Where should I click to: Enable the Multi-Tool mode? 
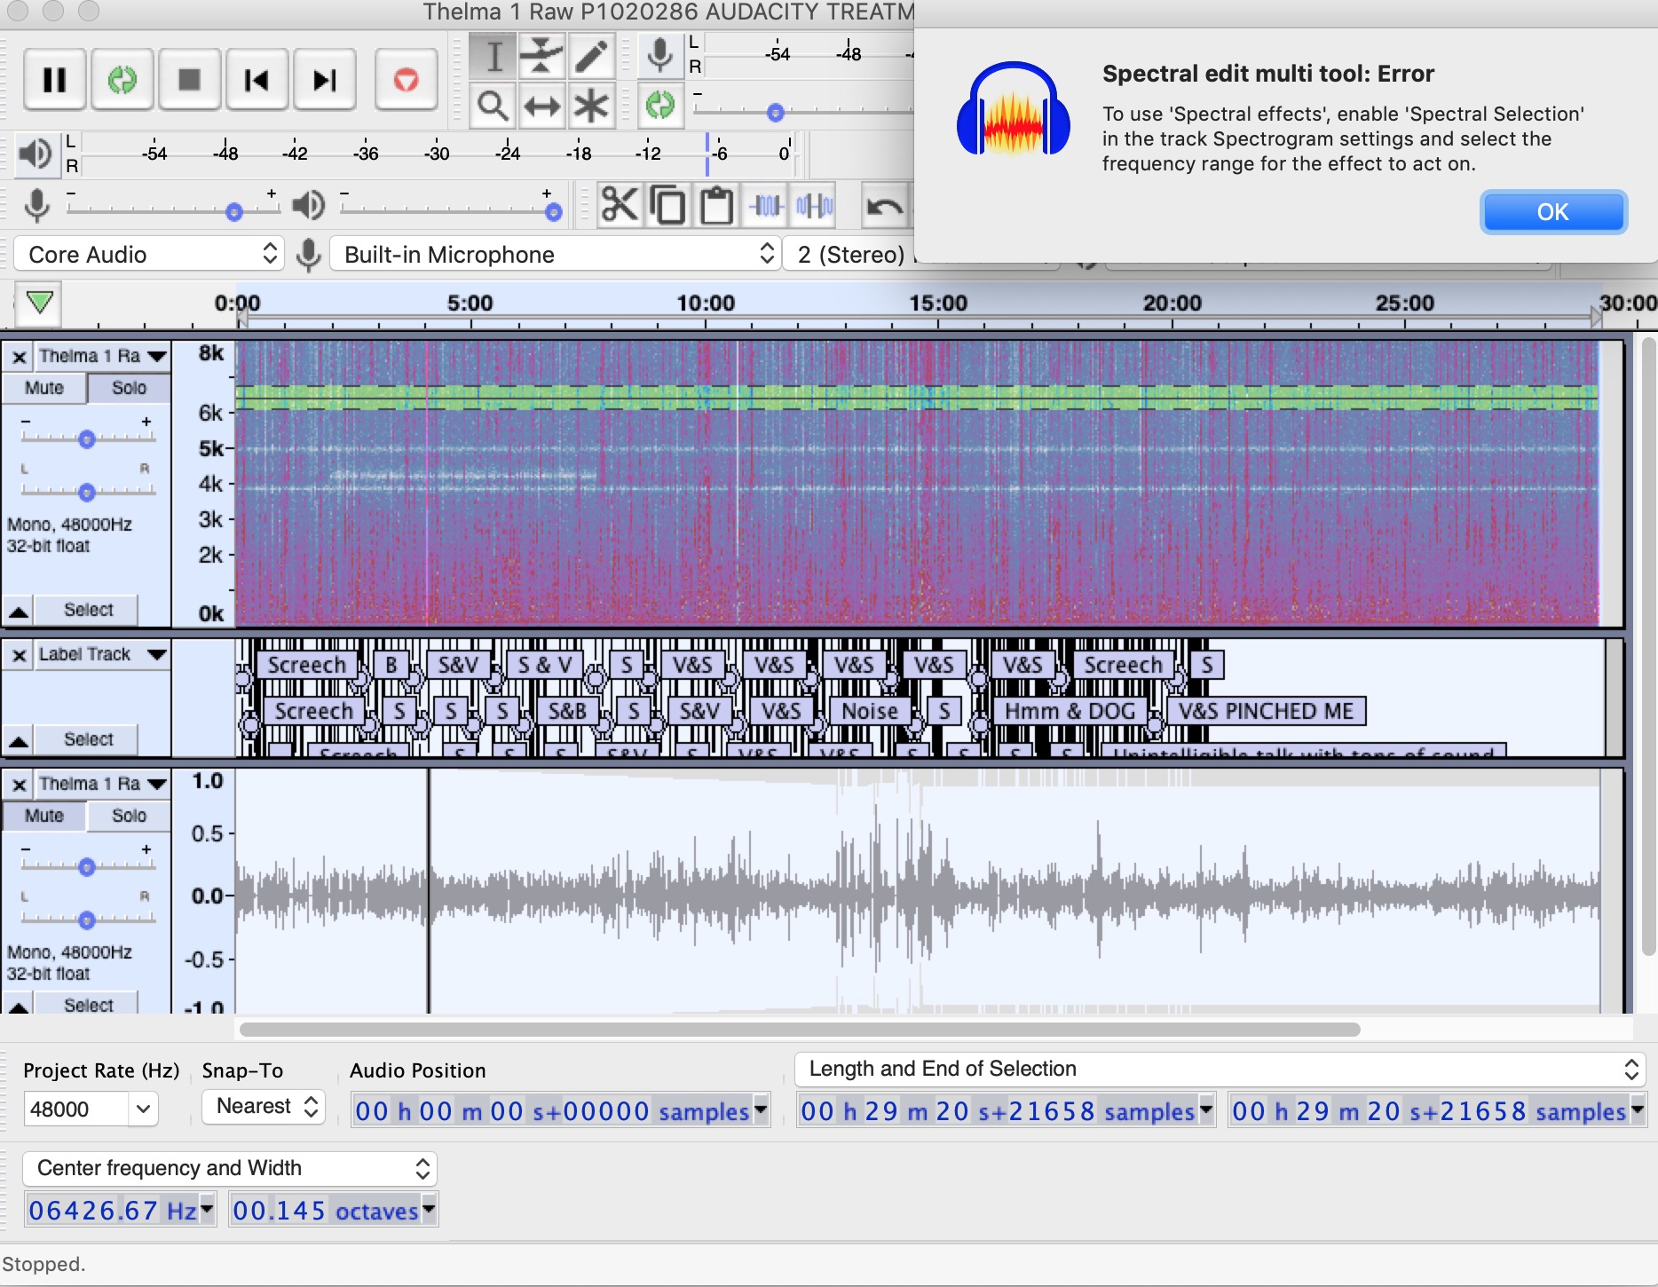tap(592, 106)
